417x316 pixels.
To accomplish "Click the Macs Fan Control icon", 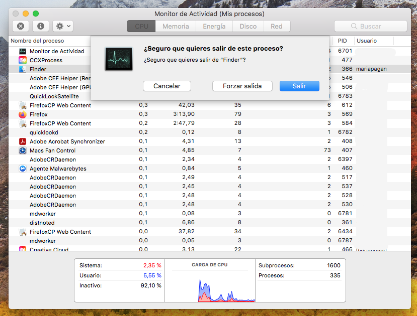I will click(23, 150).
